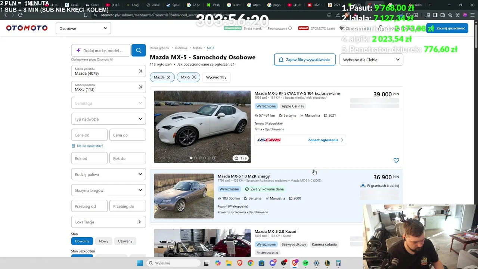Click the grey MX-5 1.8 MZR photo
This screenshot has height=269, width=478.
pyautogui.click(x=184, y=196)
